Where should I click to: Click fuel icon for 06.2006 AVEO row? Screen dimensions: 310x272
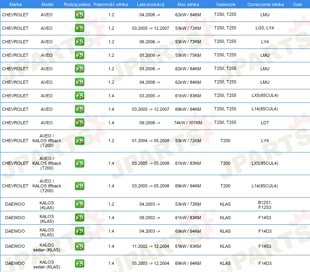79,42
